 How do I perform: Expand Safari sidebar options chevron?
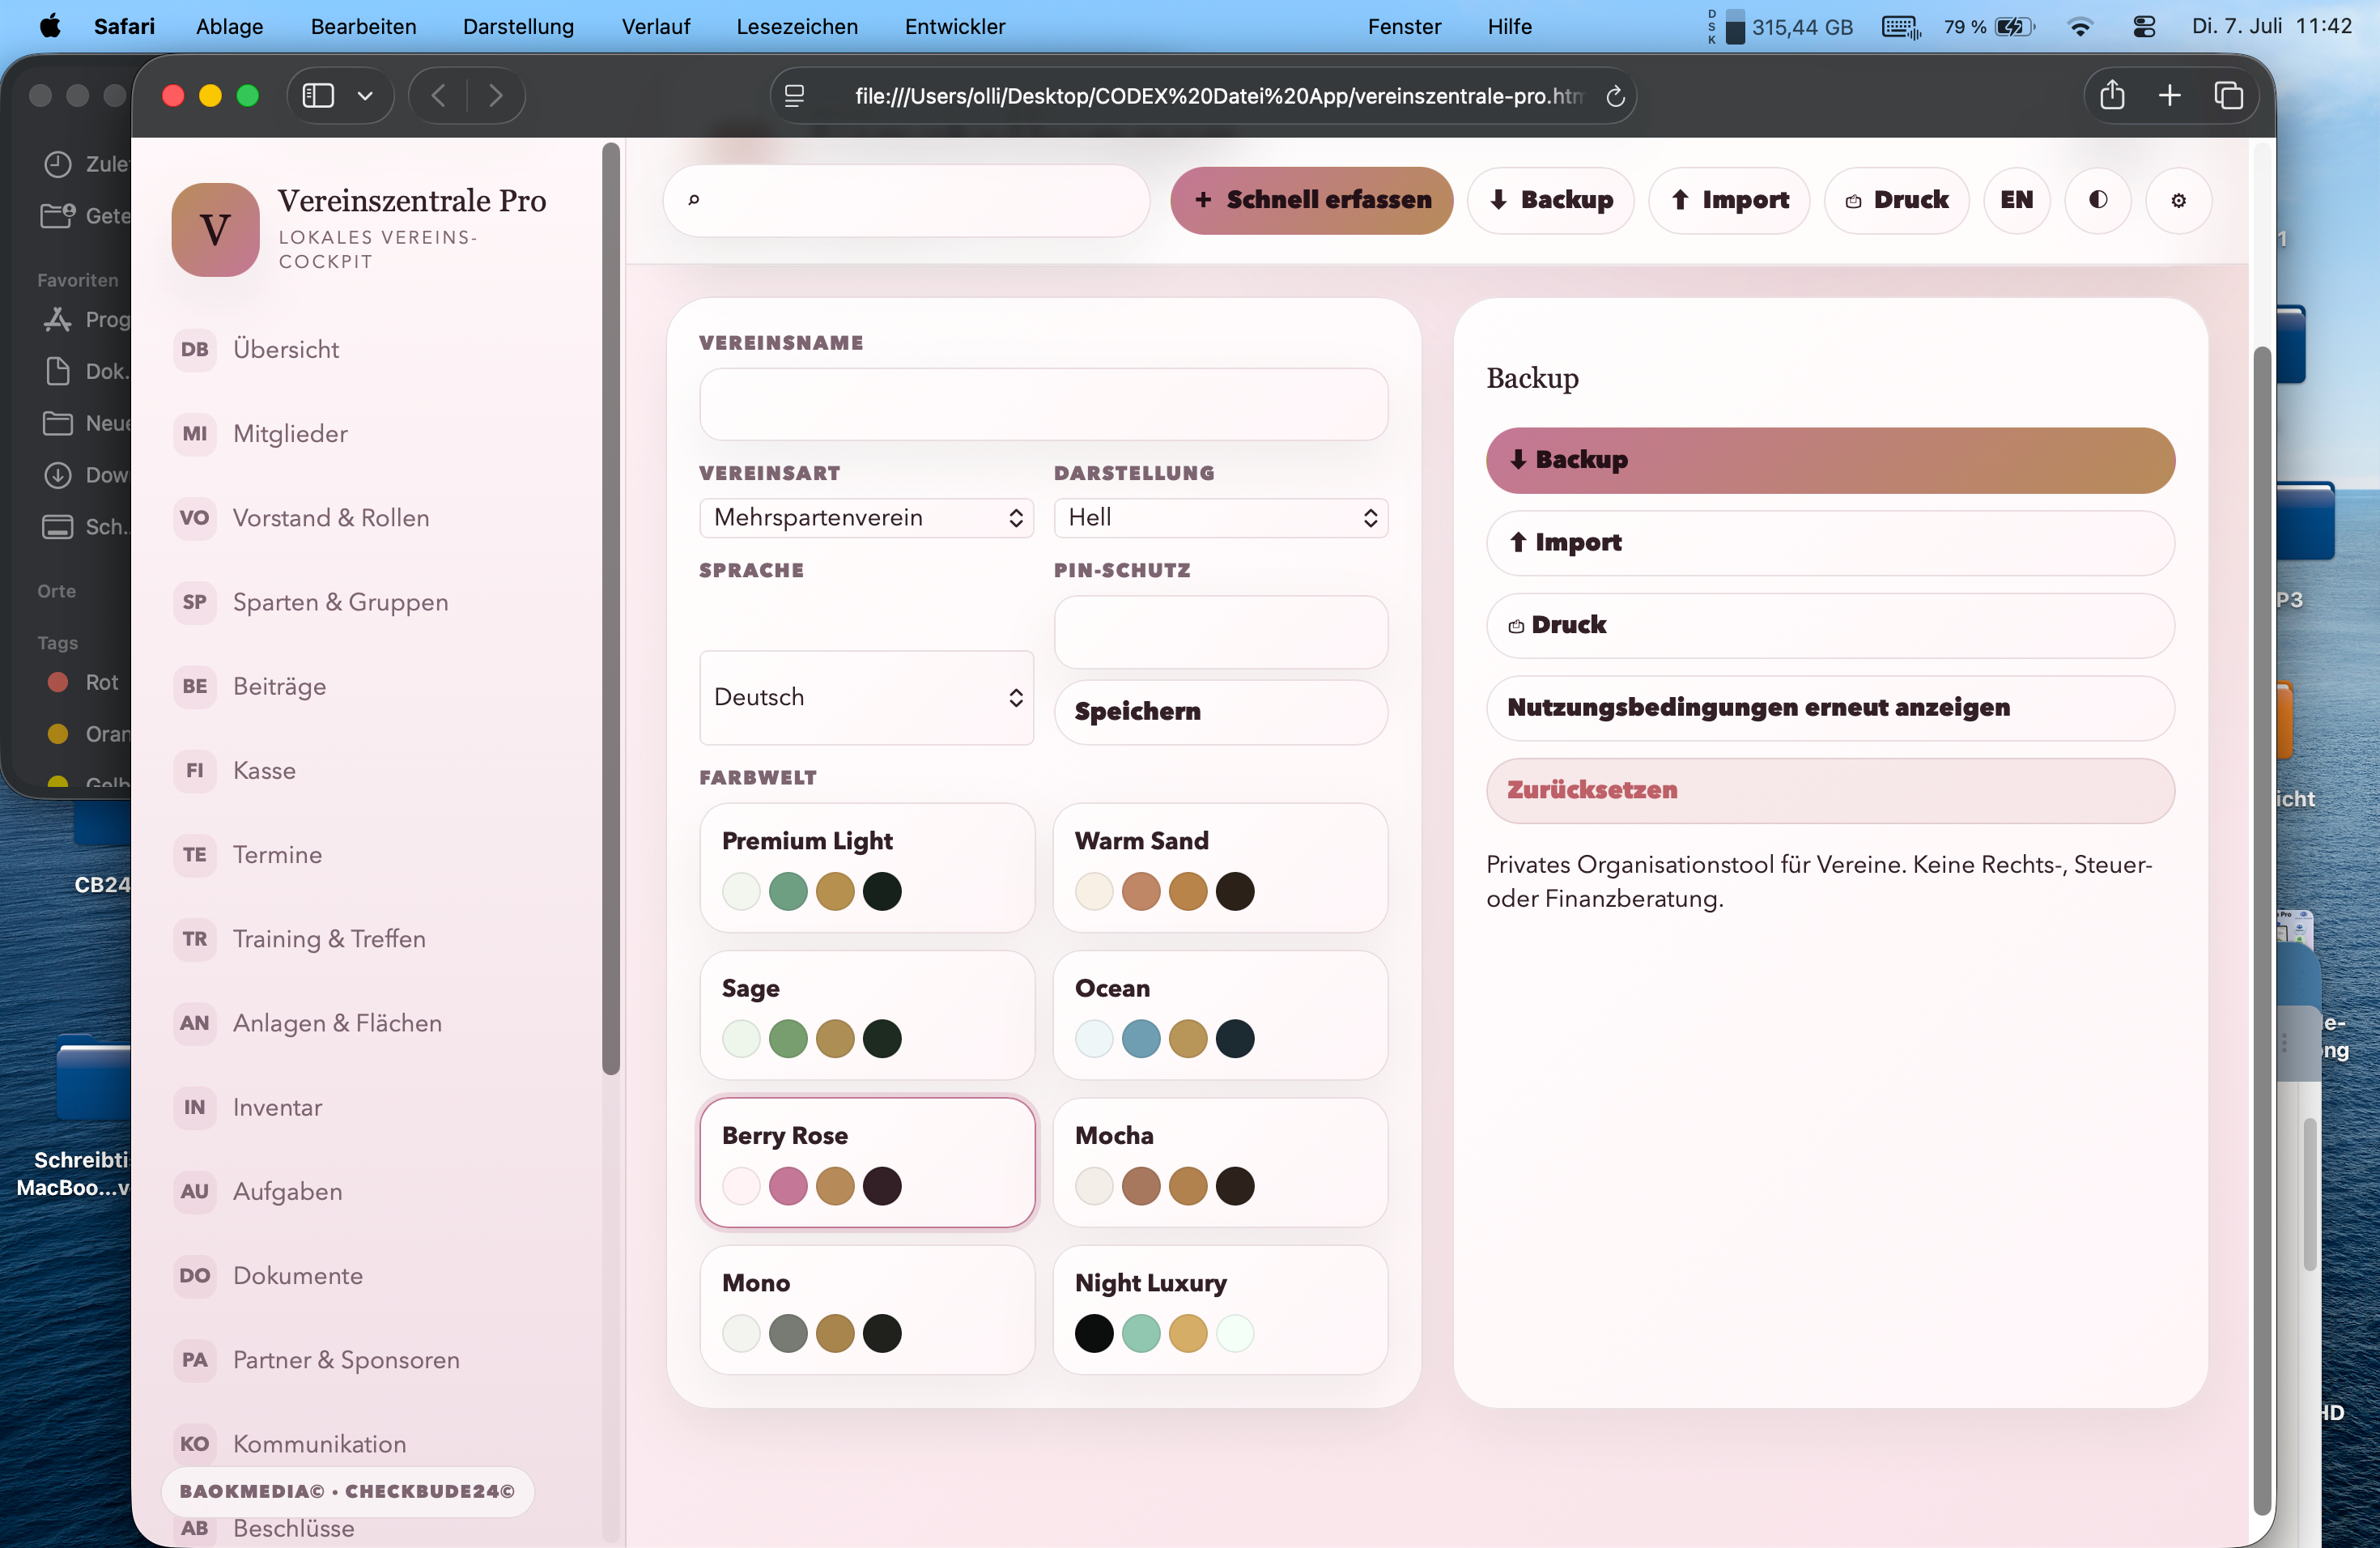coord(365,96)
